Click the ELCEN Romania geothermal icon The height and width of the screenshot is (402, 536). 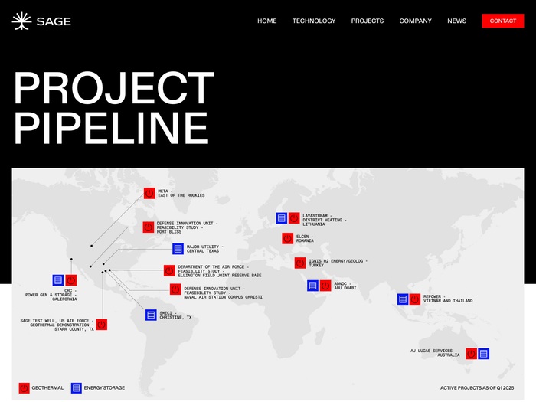(287, 238)
